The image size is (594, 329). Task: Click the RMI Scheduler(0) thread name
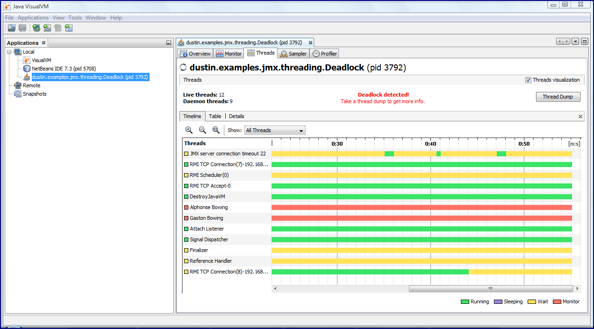209,175
